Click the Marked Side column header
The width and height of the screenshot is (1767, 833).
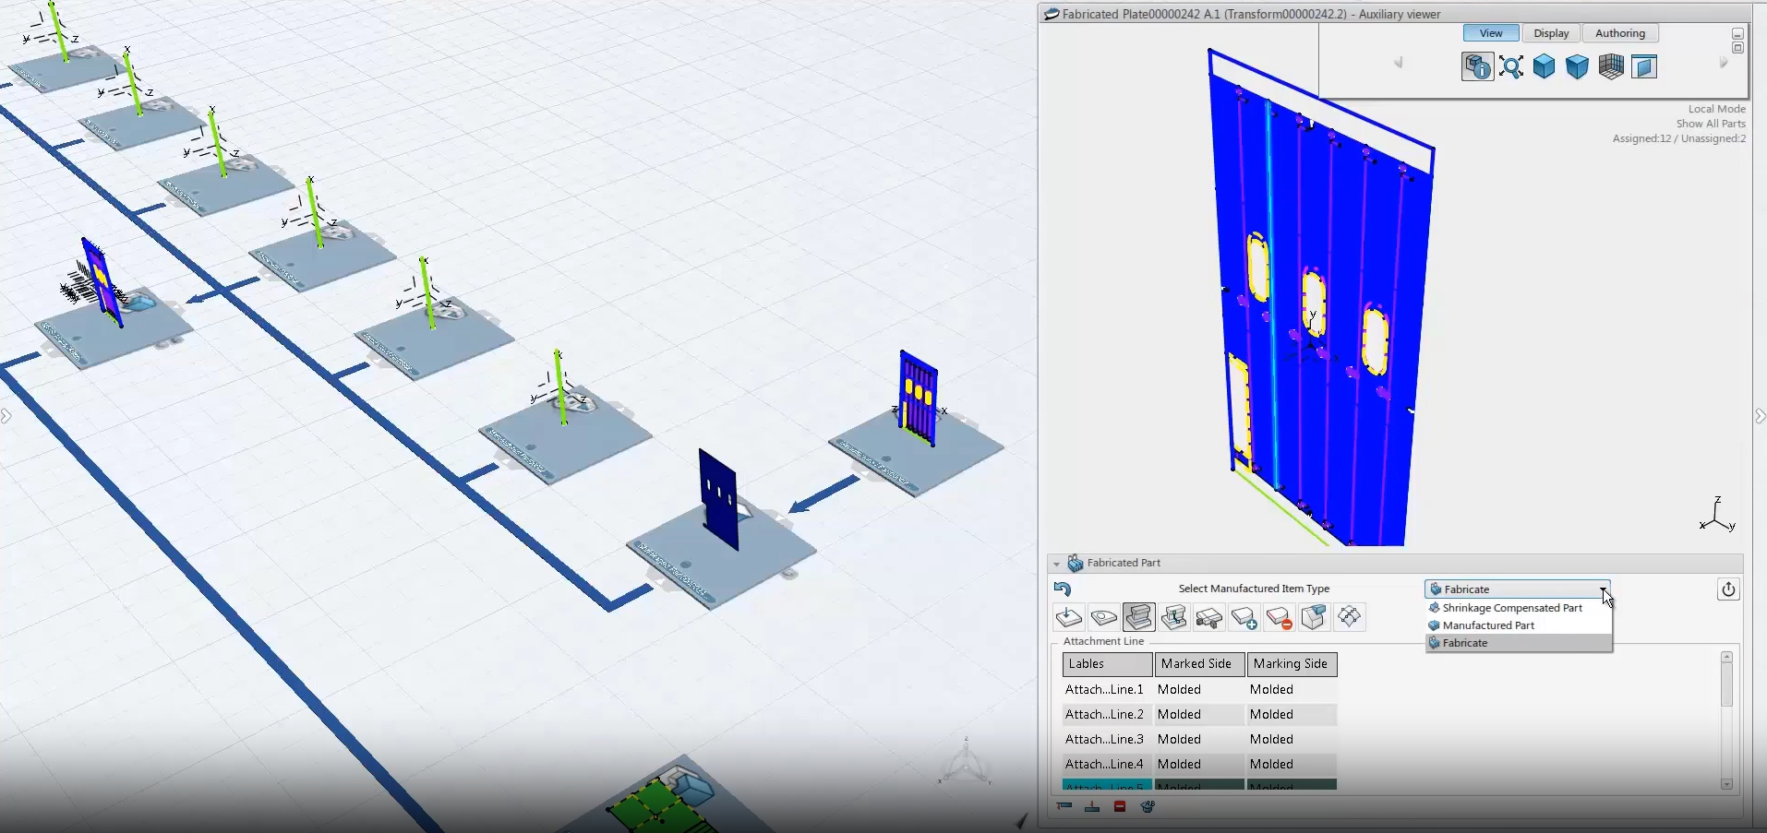click(x=1196, y=664)
